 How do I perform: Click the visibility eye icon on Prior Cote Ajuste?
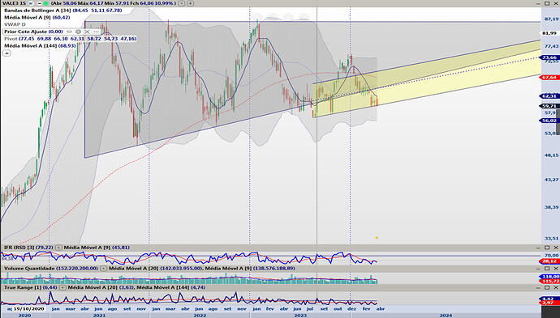coord(70,32)
